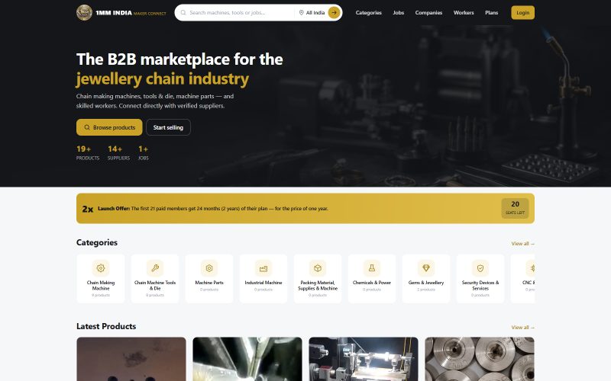
Task: Click the Login button
Action: [x=523, y=12]
